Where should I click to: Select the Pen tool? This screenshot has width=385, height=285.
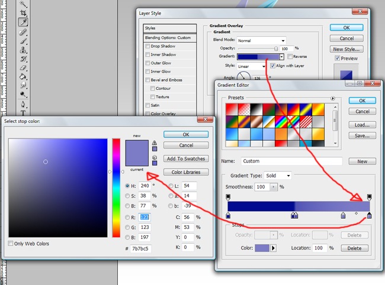(23, 103)
